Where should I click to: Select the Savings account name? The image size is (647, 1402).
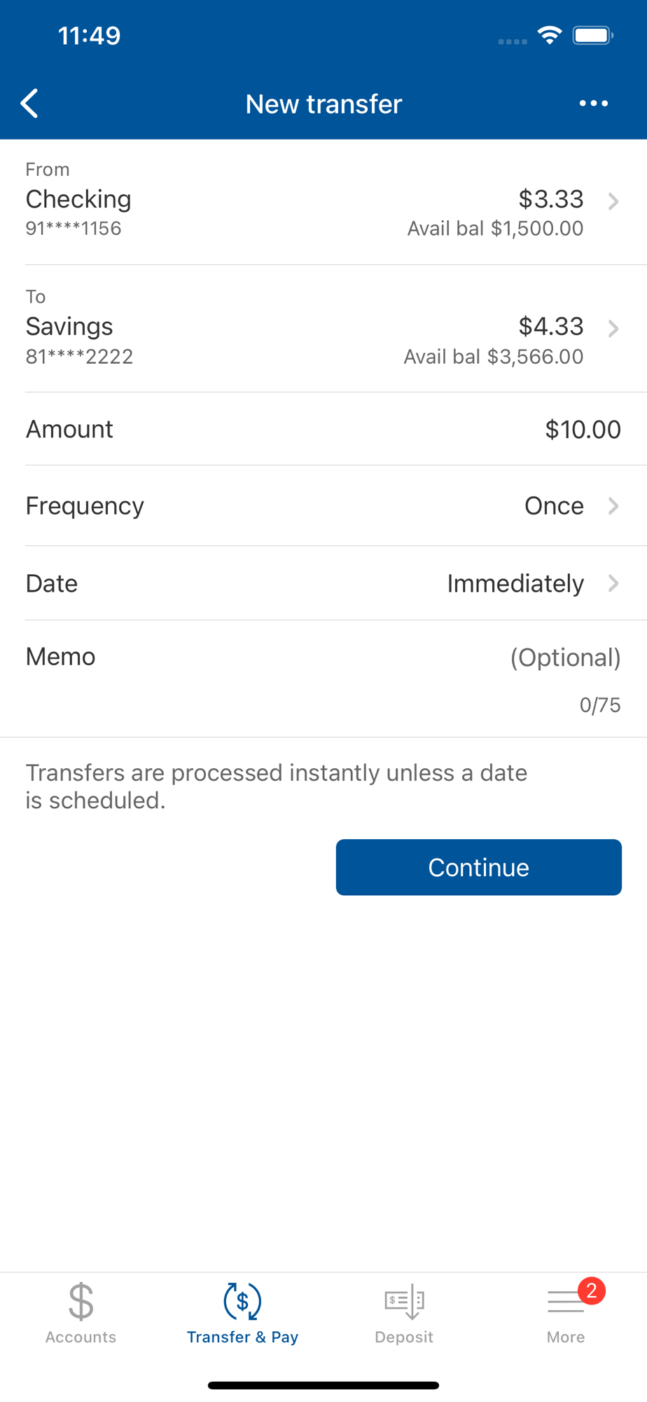[69, 327]
